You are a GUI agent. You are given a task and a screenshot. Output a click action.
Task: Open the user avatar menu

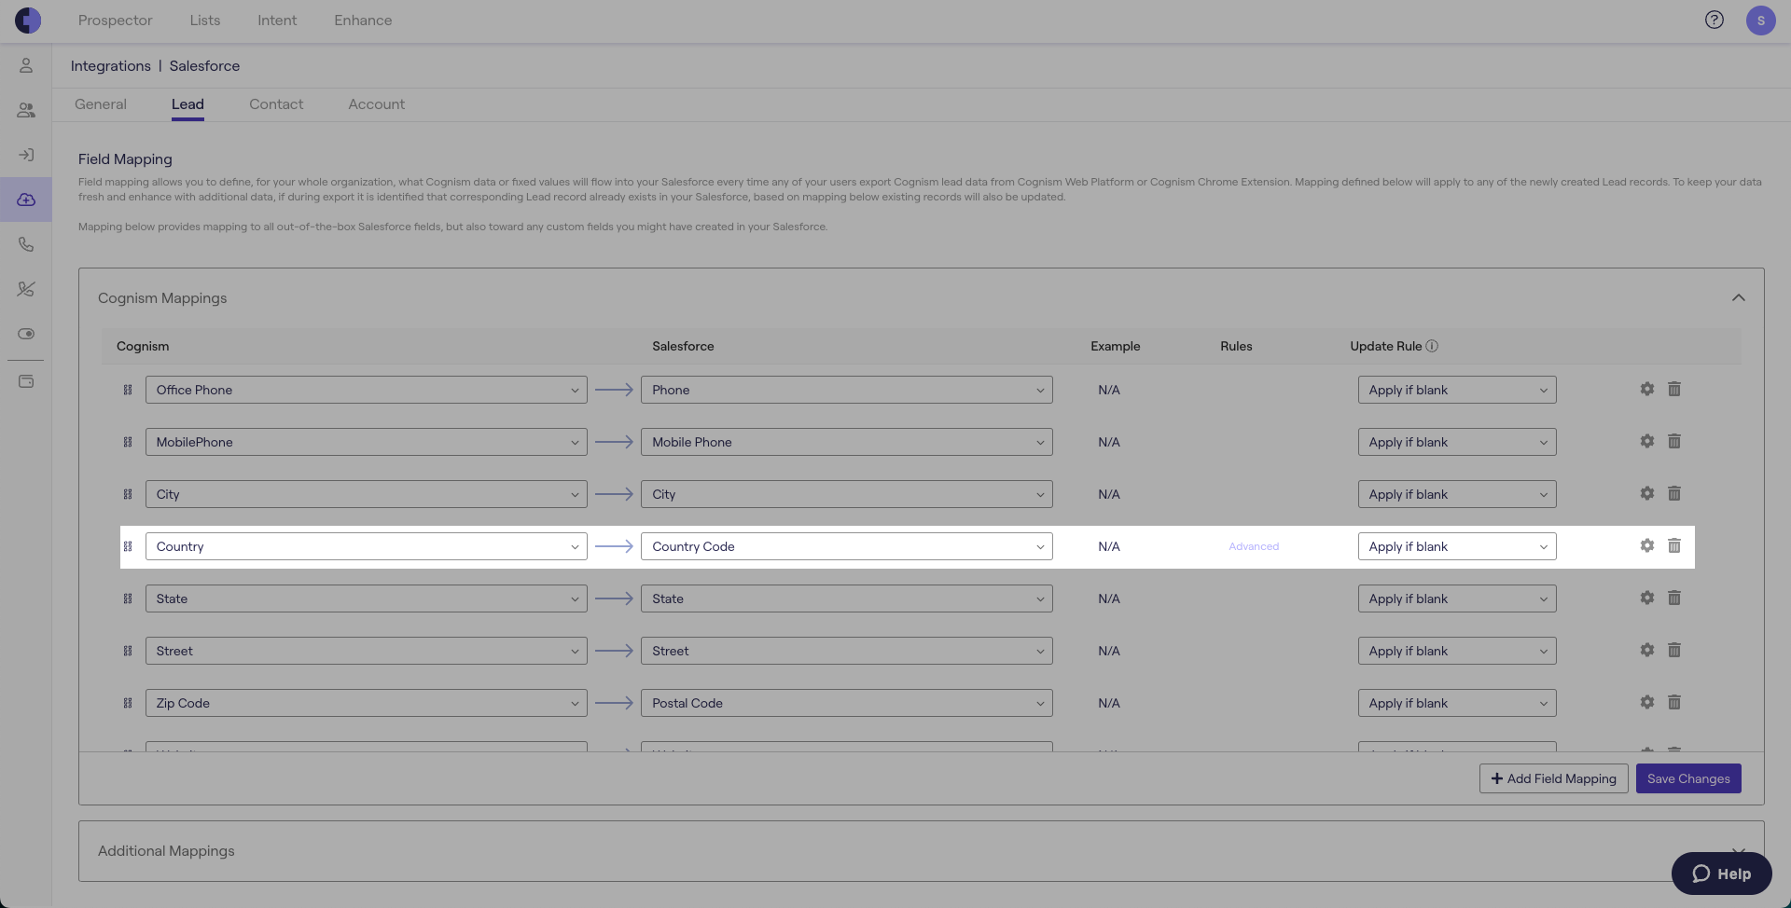point(1761,20)
